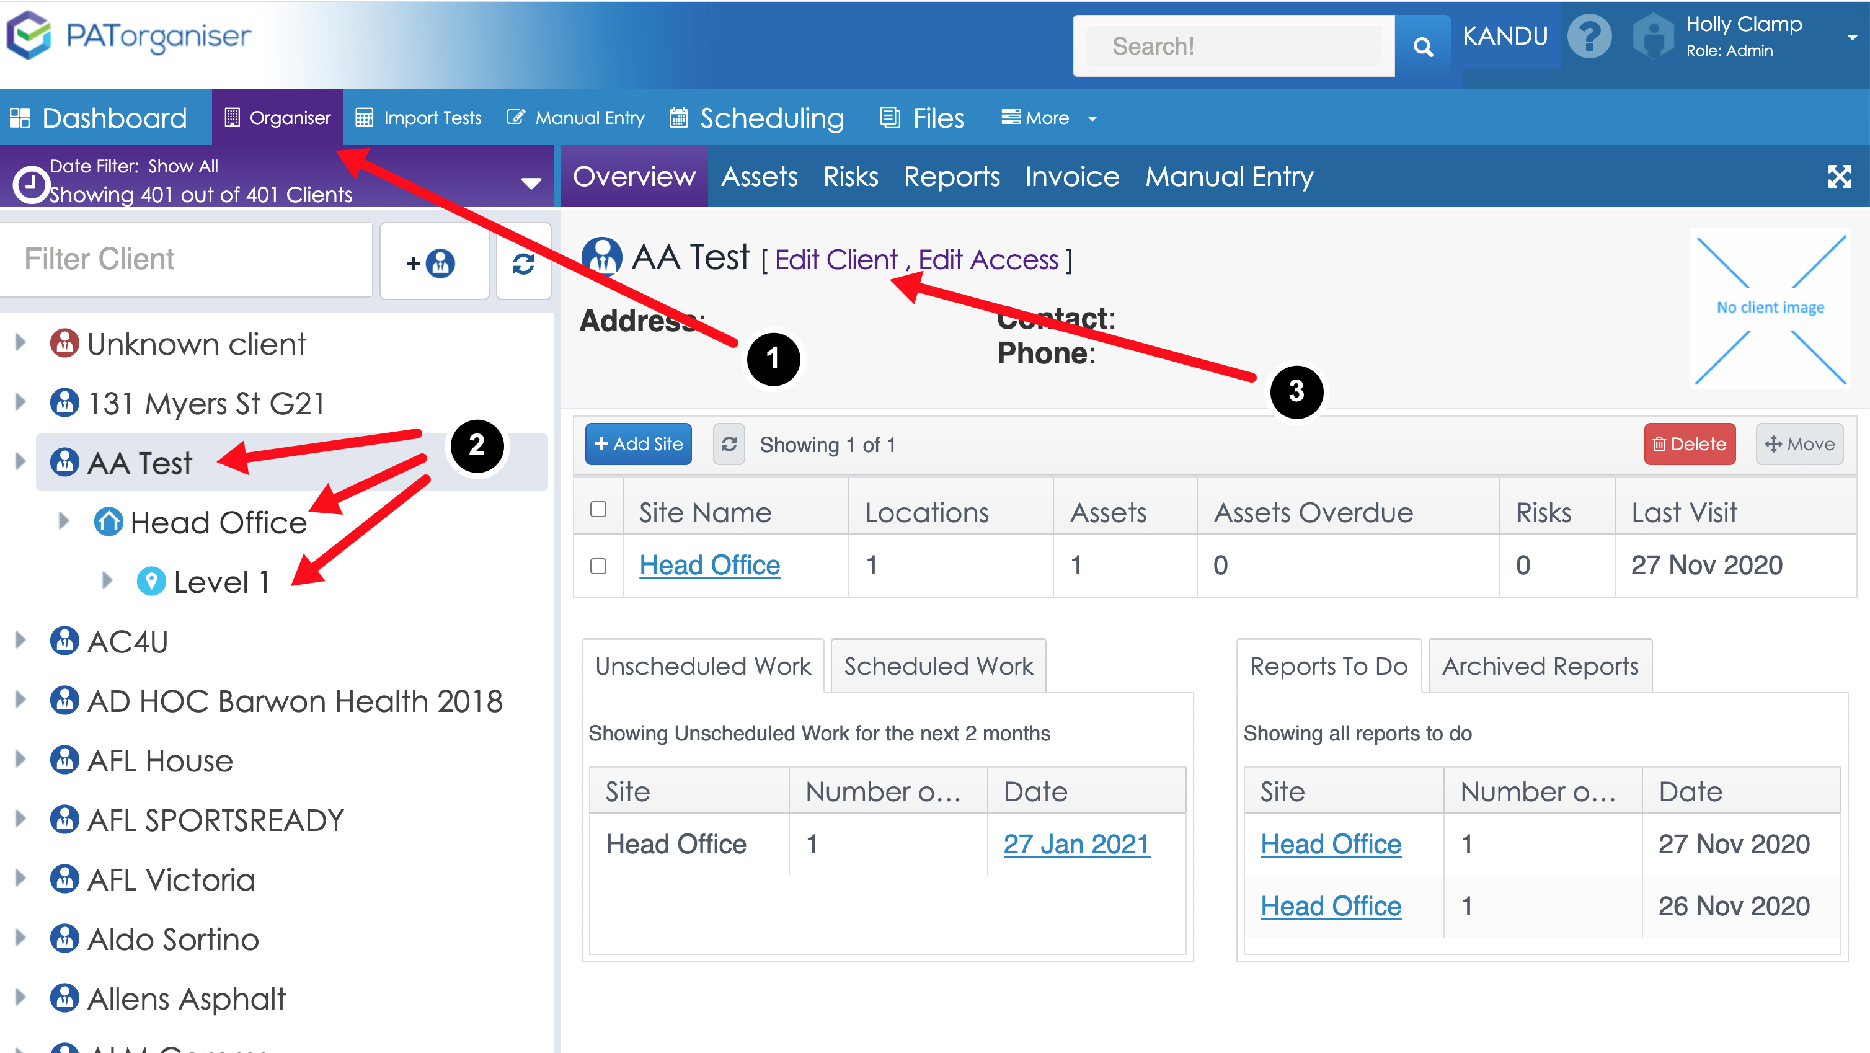Click the user profile avatar icon
The width and height of the screenshot is (1870, 1053).
(x=1653, y=37)
